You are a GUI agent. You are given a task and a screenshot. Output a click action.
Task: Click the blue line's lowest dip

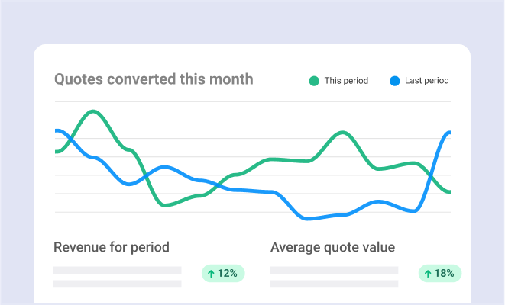(x=309, y=219)
